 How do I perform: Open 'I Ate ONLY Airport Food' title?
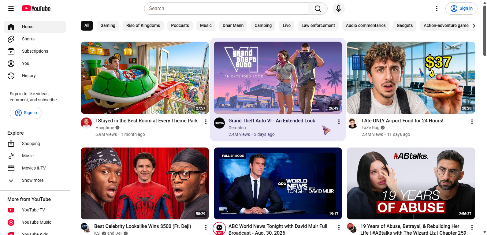click(x=402, y=121)
